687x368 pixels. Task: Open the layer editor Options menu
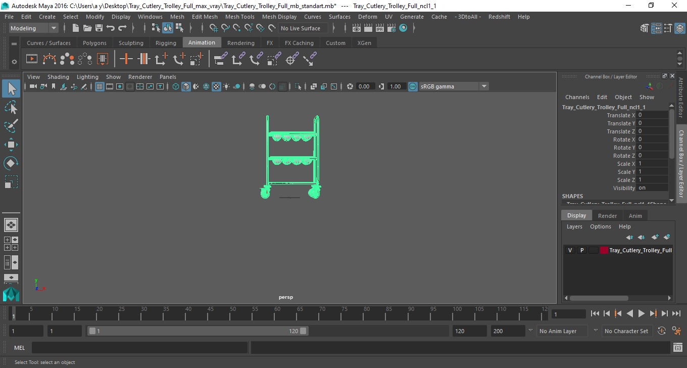point(600,226)
